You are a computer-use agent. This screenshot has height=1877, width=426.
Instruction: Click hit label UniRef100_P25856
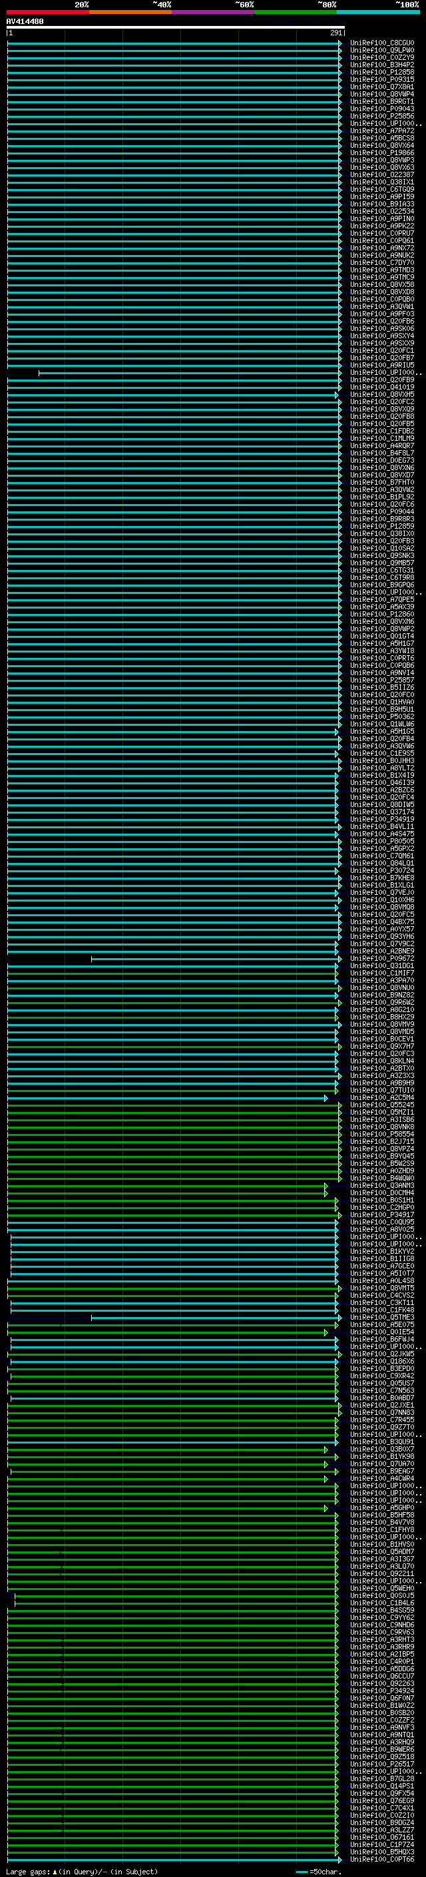point(382,116)
